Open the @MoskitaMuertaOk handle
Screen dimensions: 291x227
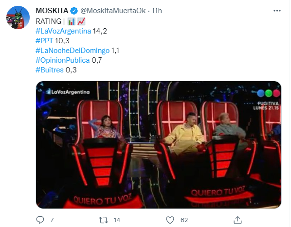coord(113,11)
